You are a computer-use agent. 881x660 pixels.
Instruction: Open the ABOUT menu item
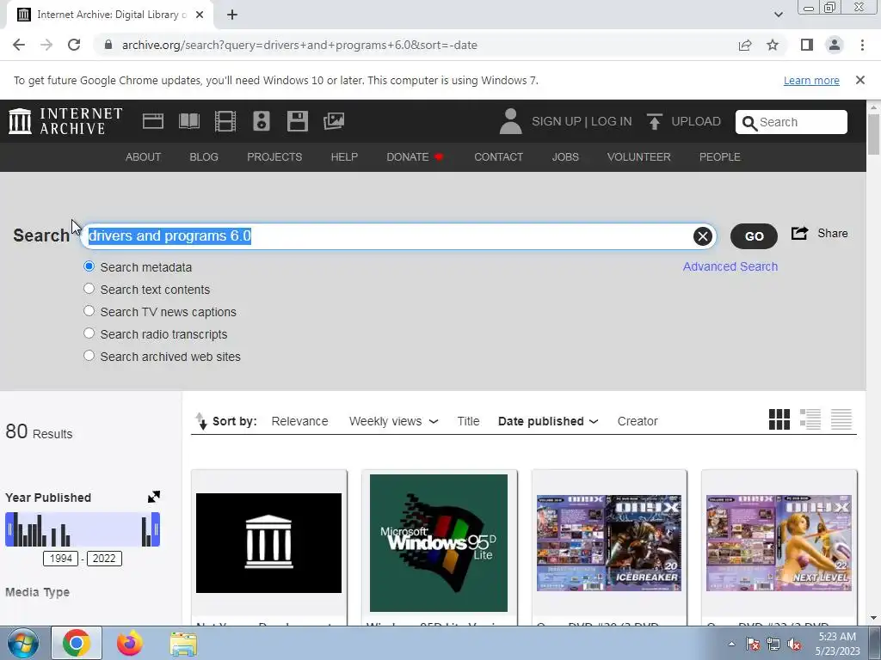coord(144,157)
